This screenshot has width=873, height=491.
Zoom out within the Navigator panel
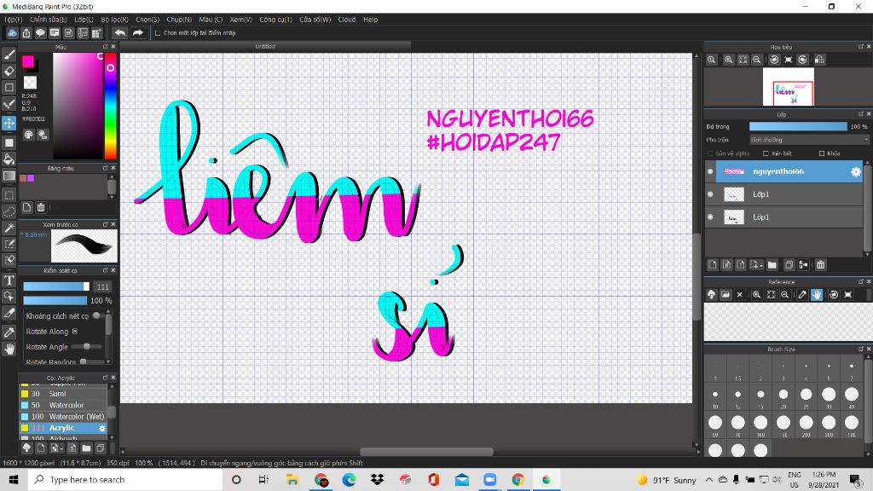tap(757, 60)
